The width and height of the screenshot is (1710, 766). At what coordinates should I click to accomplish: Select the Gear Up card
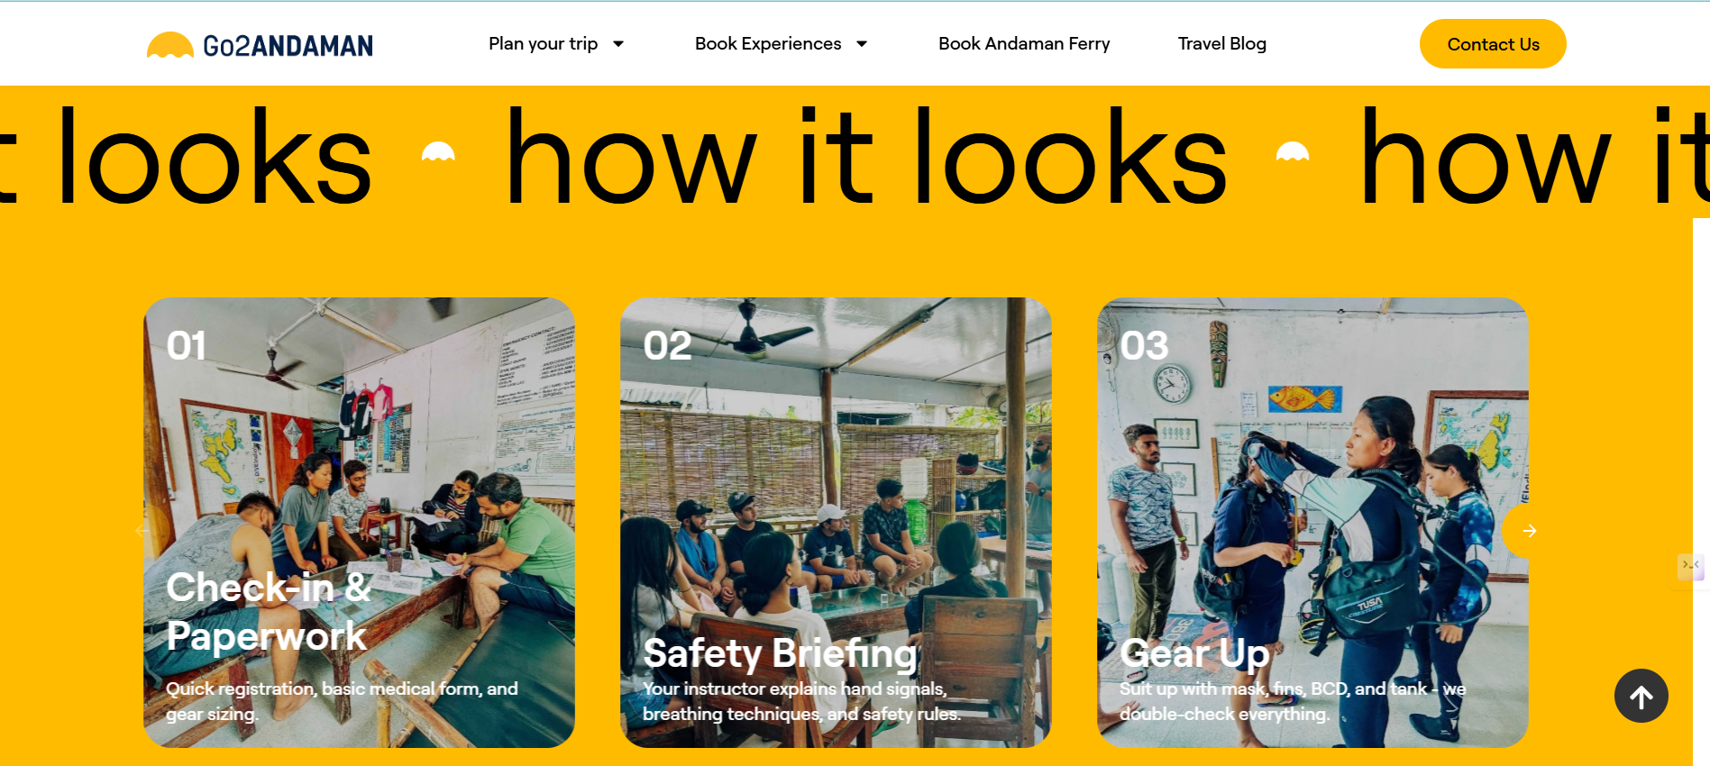1312,523
